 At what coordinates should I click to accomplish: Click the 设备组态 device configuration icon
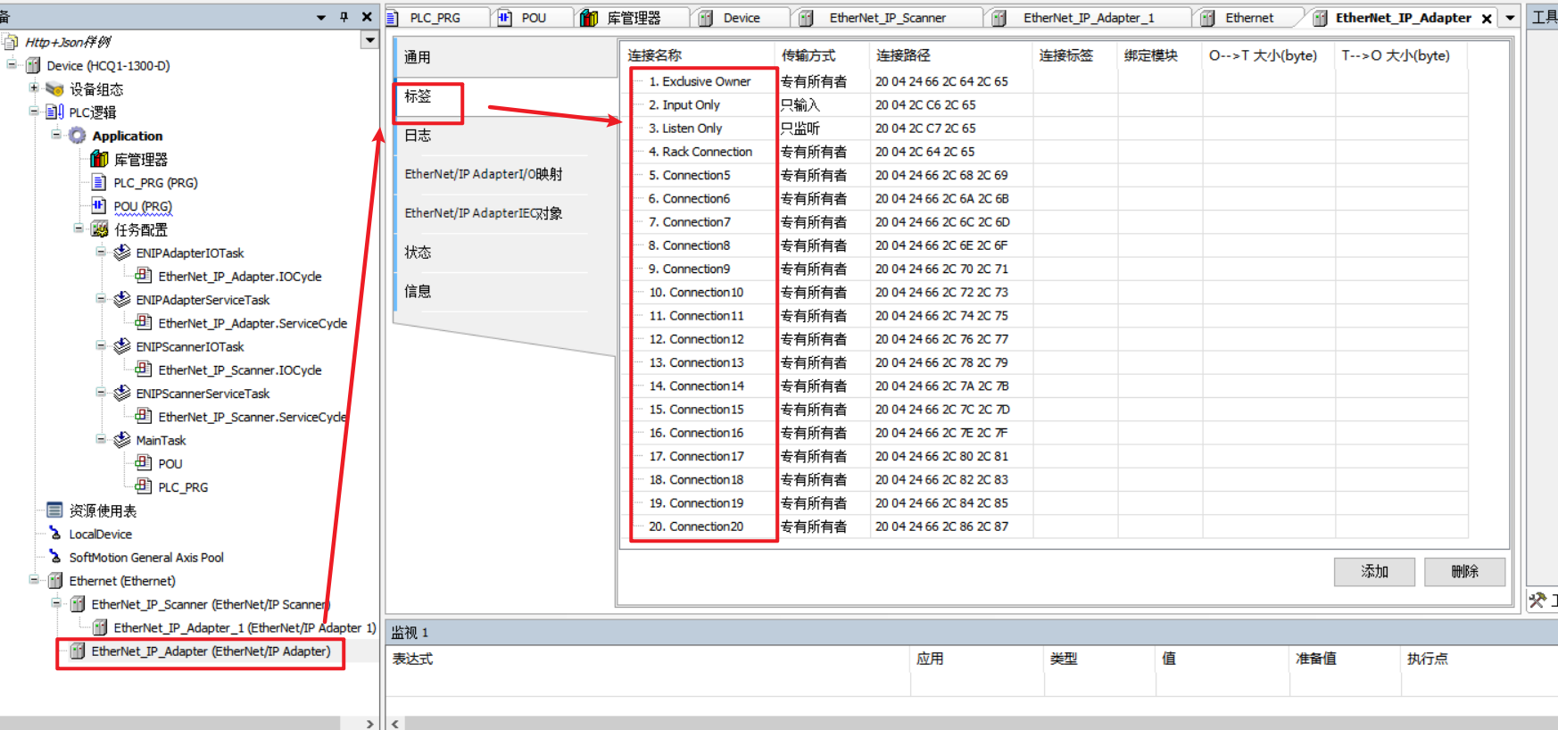54,89
